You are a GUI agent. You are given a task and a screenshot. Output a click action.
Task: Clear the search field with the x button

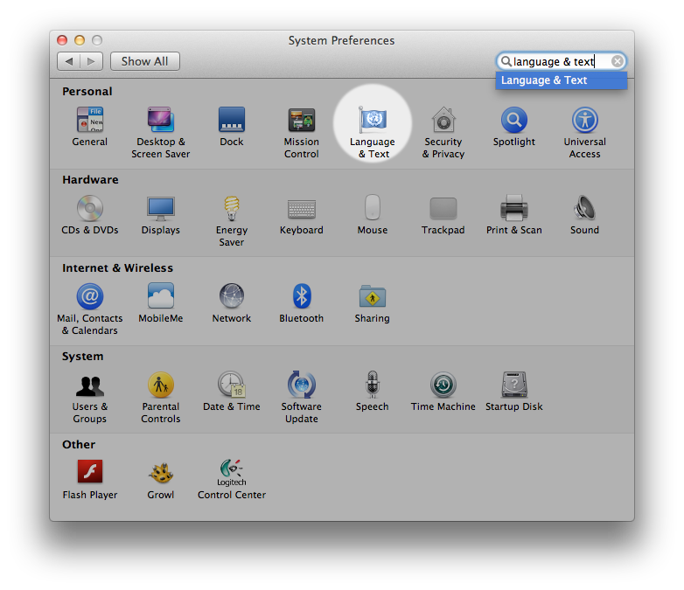(617, 61)
